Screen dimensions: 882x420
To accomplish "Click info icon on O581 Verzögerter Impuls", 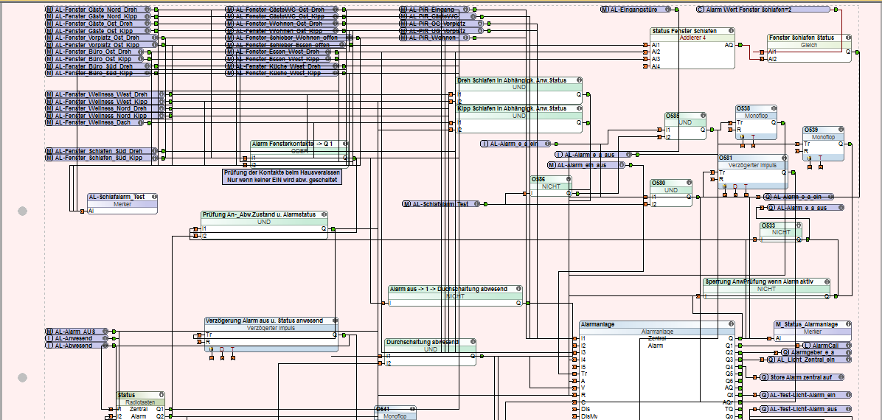I will click(784, 158).
